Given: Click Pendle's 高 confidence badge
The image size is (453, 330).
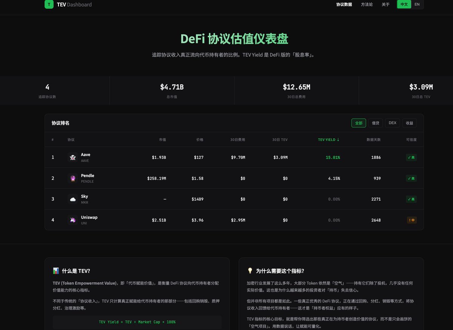Looking at the screenshot, I should click(x=411, y=178).
